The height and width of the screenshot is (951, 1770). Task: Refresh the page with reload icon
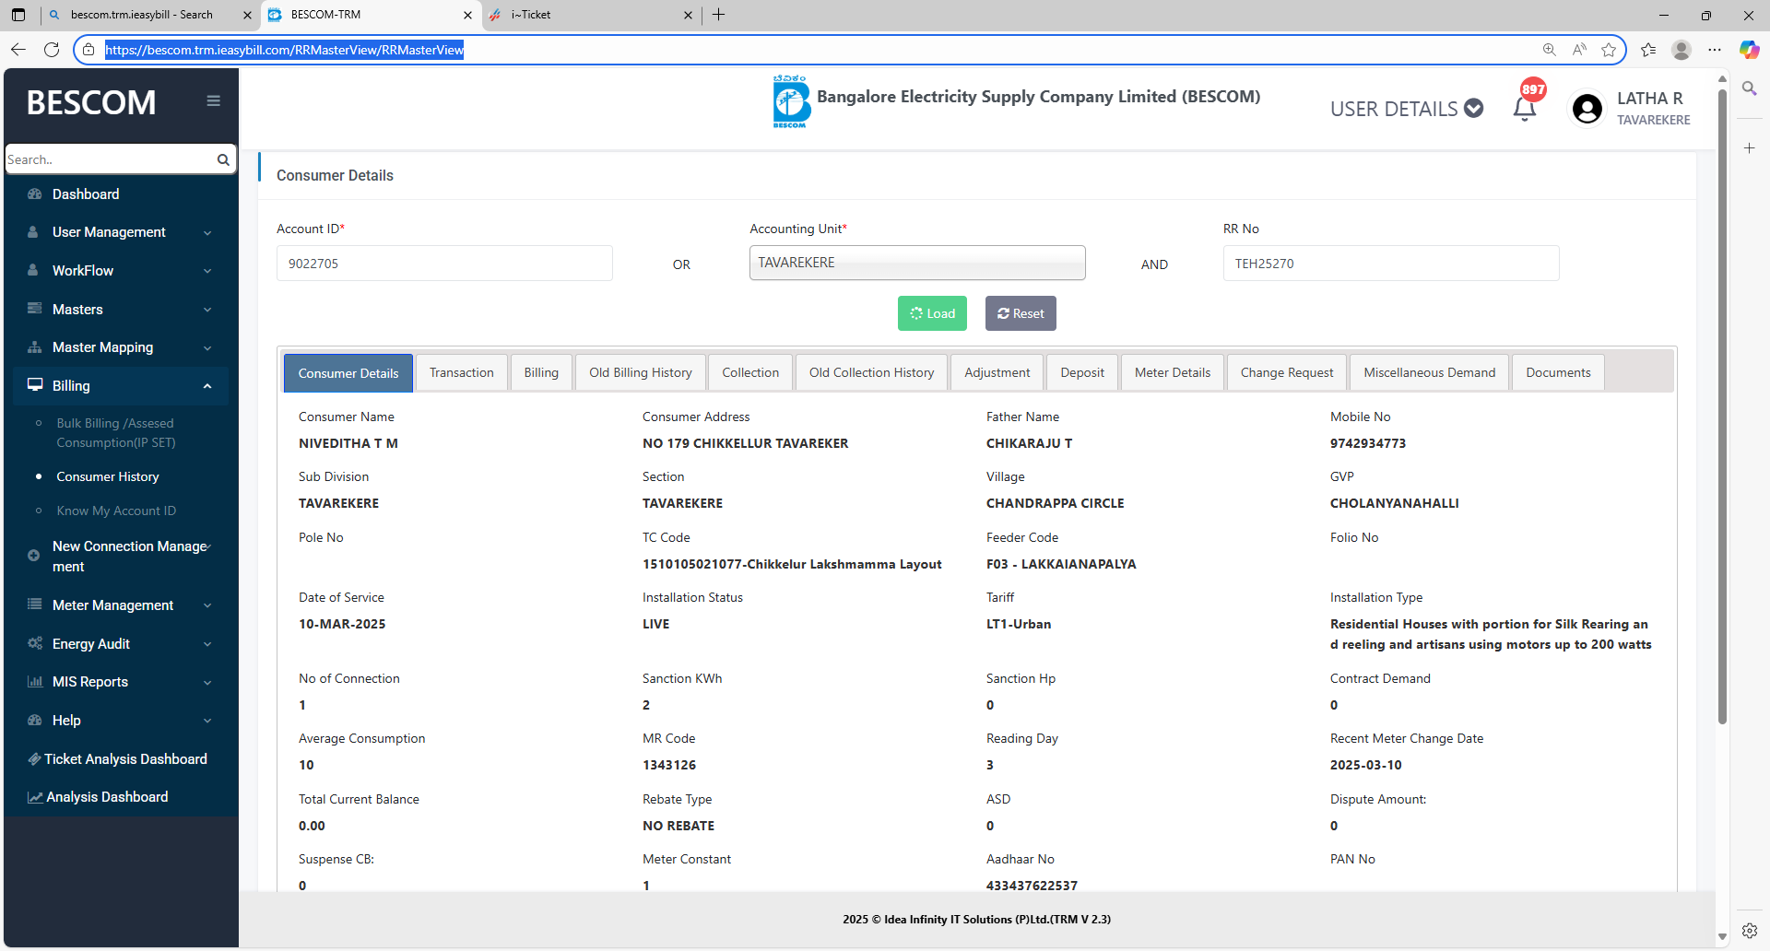(52, 50)
